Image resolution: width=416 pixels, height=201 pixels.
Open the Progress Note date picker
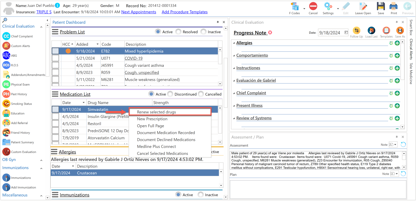coord(346,32)
